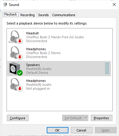Select the Playback tab
The height and width of the screenshot is (136, 119).
(11, 15)
